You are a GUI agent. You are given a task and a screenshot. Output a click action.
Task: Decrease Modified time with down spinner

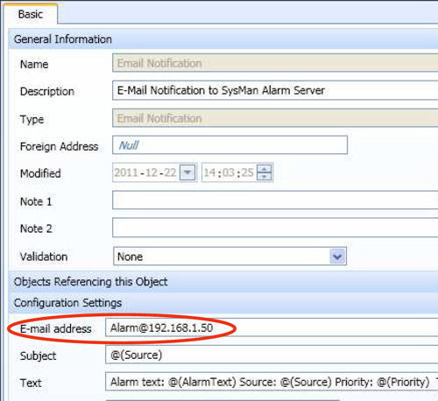(265, 177)
